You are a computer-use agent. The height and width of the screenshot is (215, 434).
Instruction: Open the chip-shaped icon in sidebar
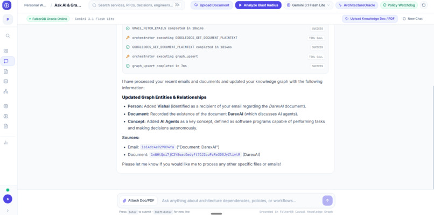(x=6, y=106)
